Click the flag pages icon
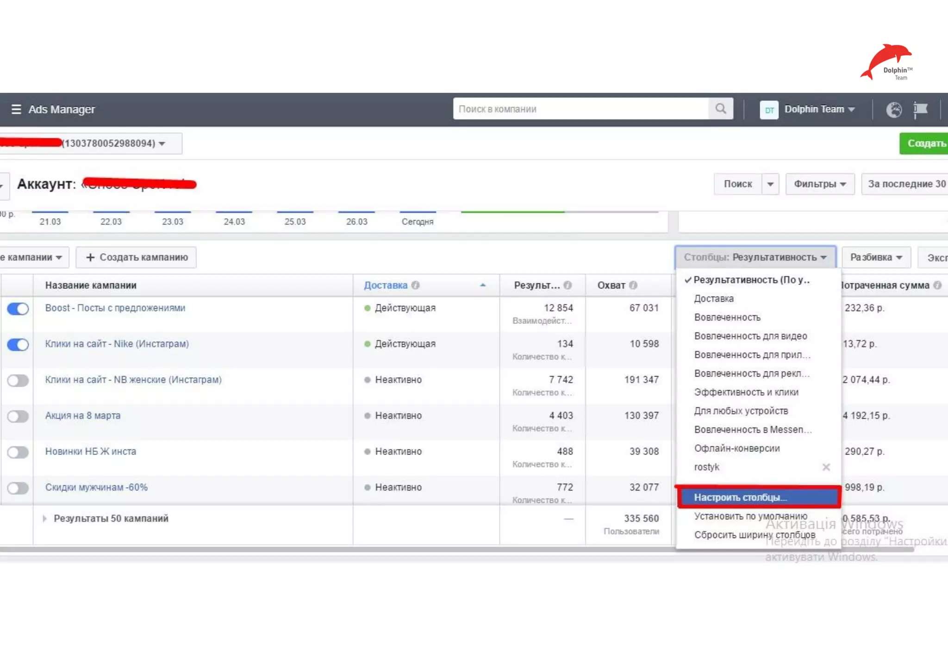This screenshot has height=656, width=948. pos(920,110)
